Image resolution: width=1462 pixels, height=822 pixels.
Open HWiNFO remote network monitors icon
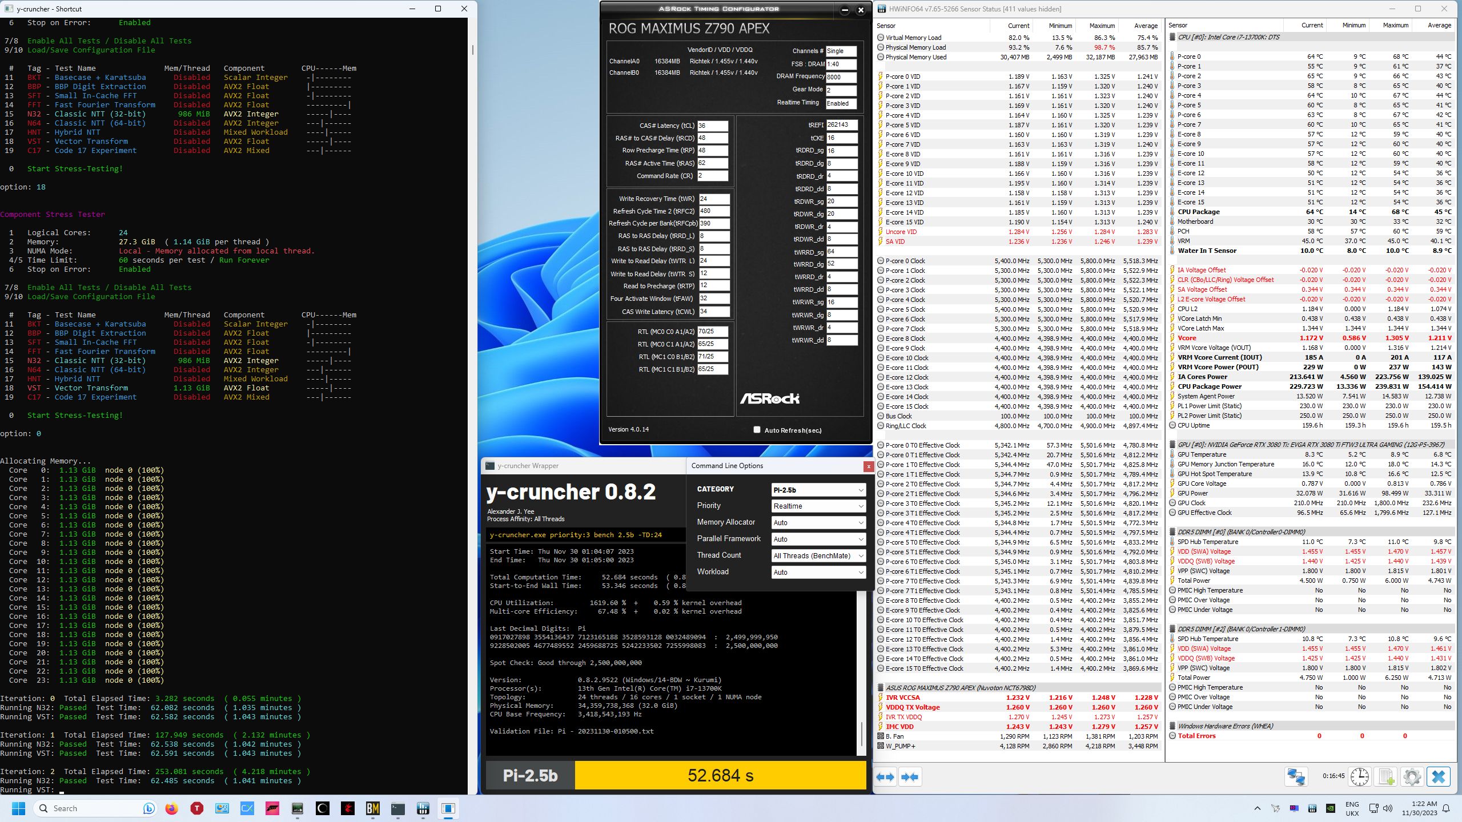click(x=1296, y=777)
